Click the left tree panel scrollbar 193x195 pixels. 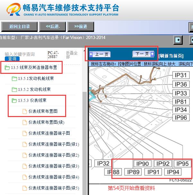click(84, 143)
